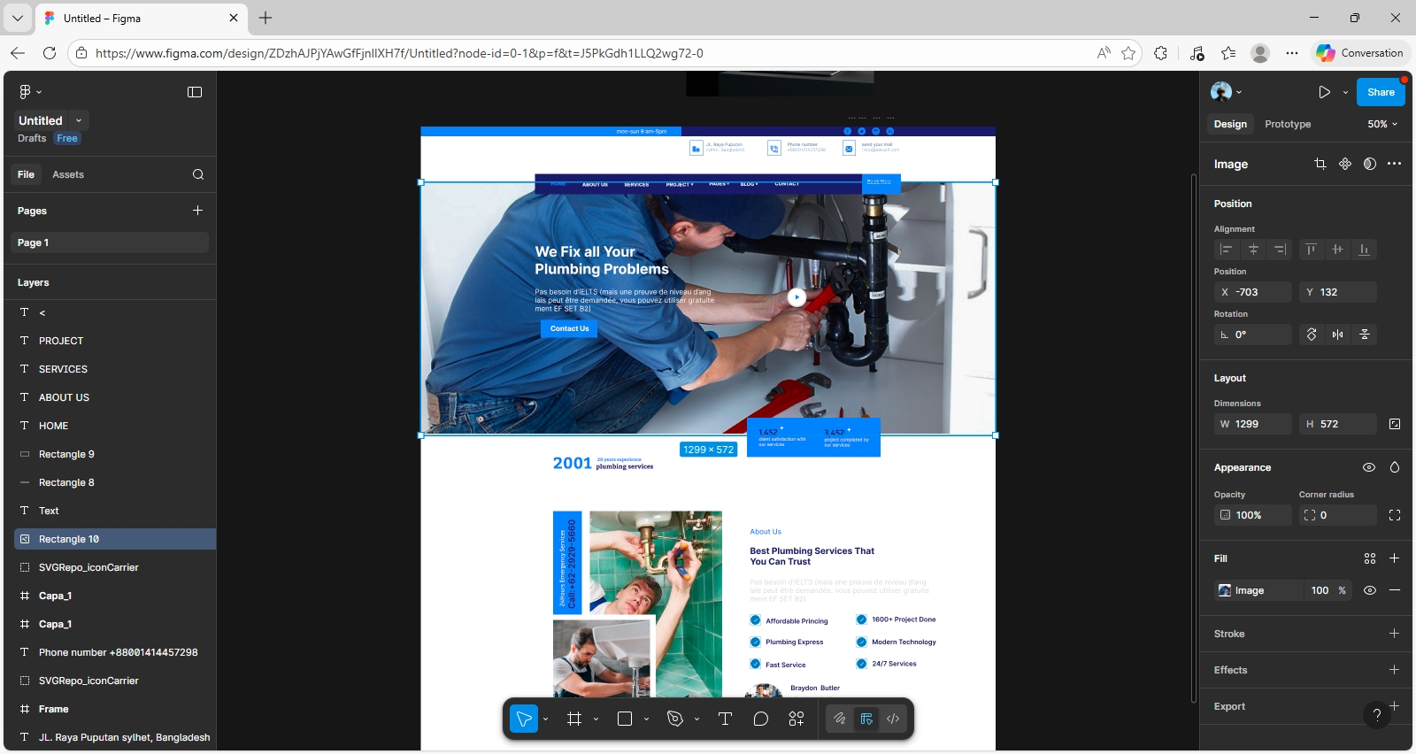Add a stroke to the selection

pos(1395,634)
